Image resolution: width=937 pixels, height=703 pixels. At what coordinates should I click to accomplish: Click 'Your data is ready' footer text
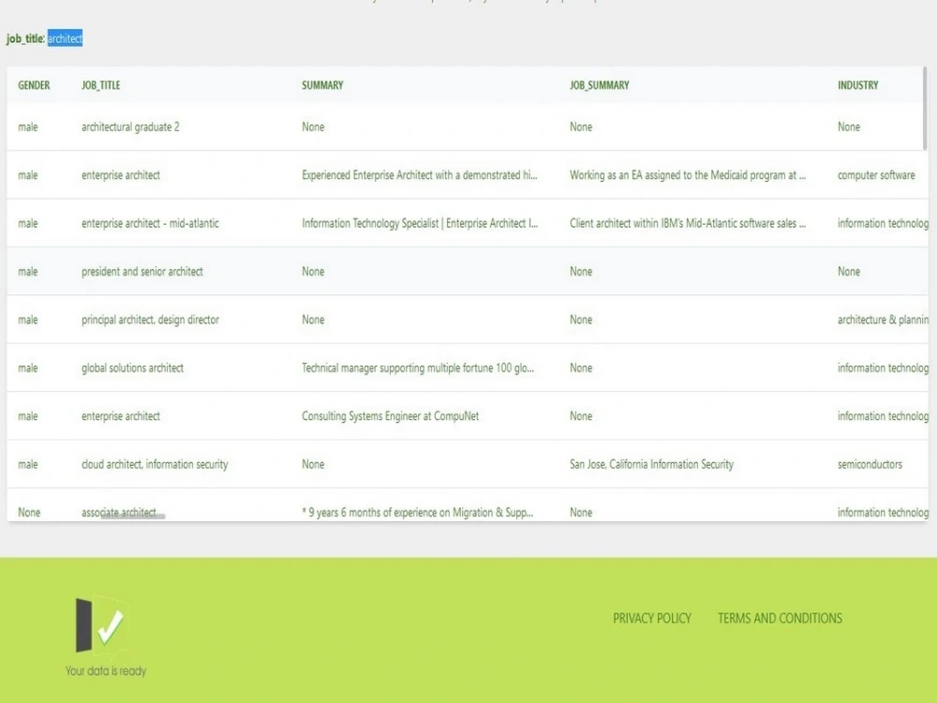[x=106, y=671]
